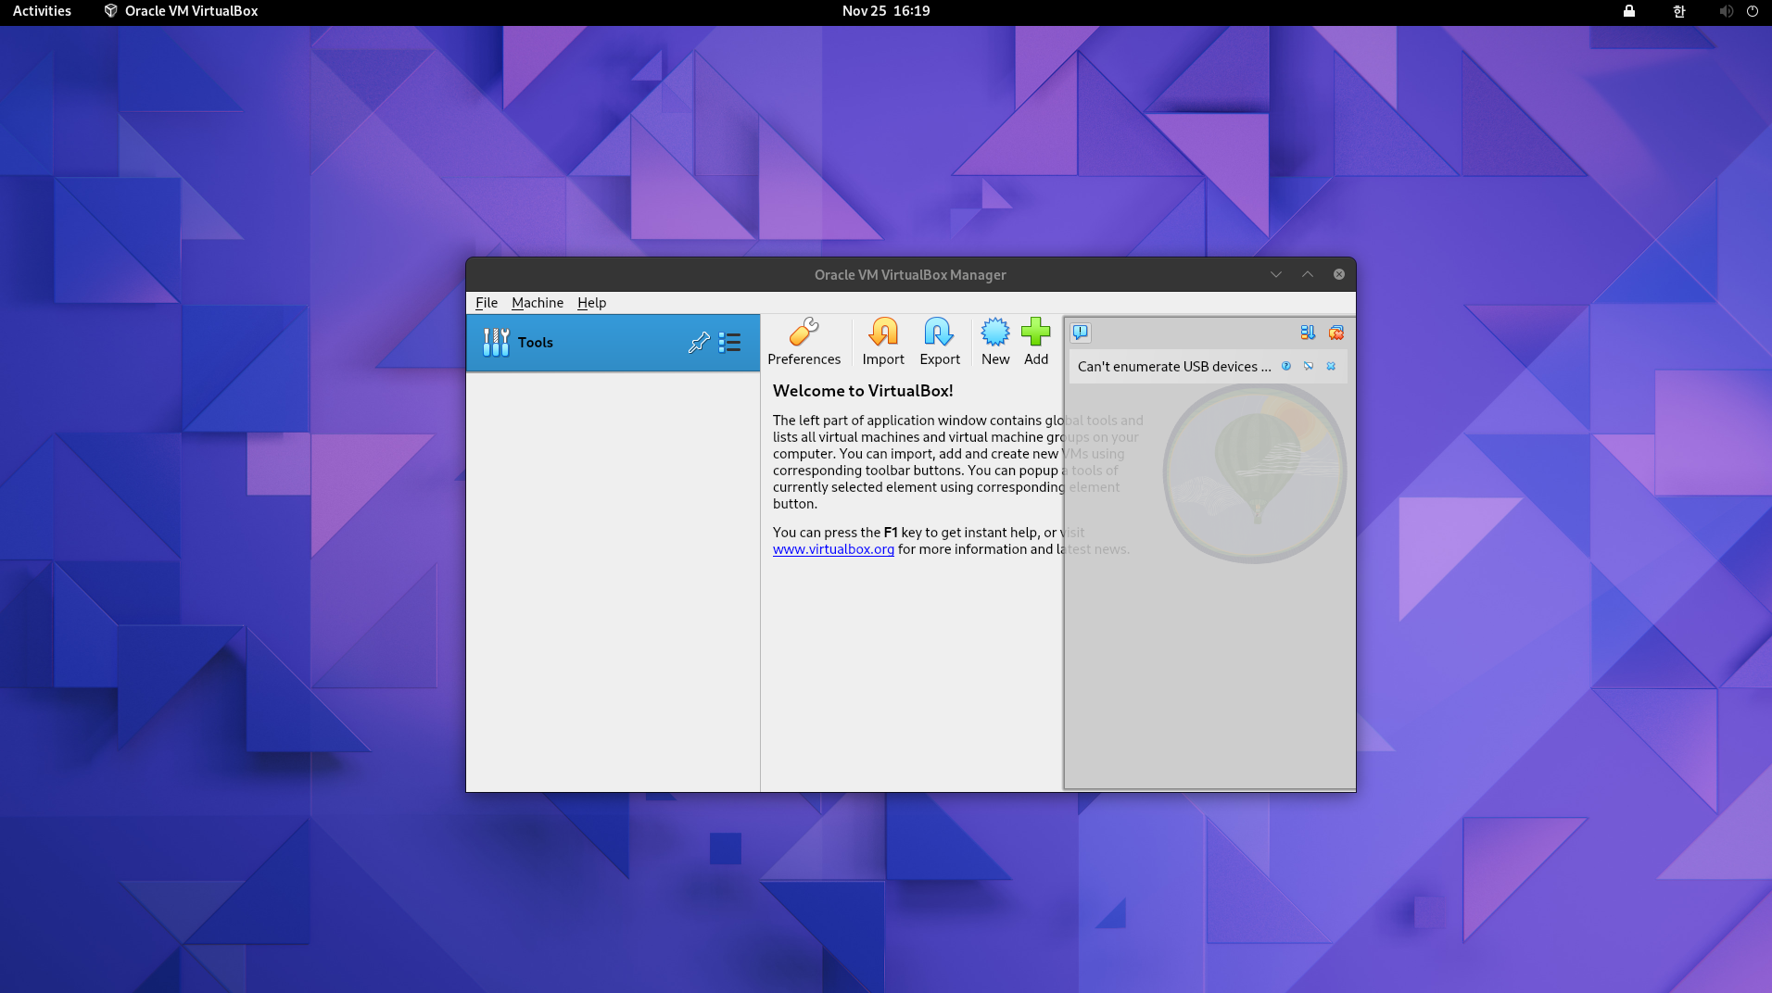Open the Activities overview
This screenshot has height=993, width=1772.
click(x=42, y=11)
